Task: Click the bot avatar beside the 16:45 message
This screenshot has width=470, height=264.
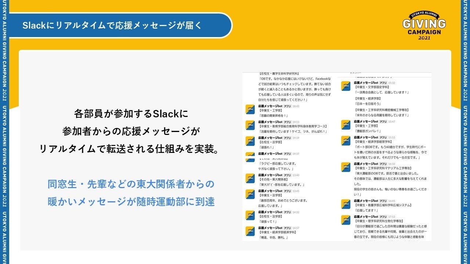Action: 346,204
